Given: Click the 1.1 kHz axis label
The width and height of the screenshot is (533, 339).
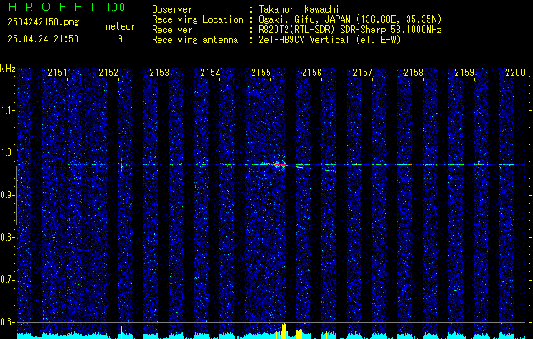Looking at the screenshot, I should (7, 110).
